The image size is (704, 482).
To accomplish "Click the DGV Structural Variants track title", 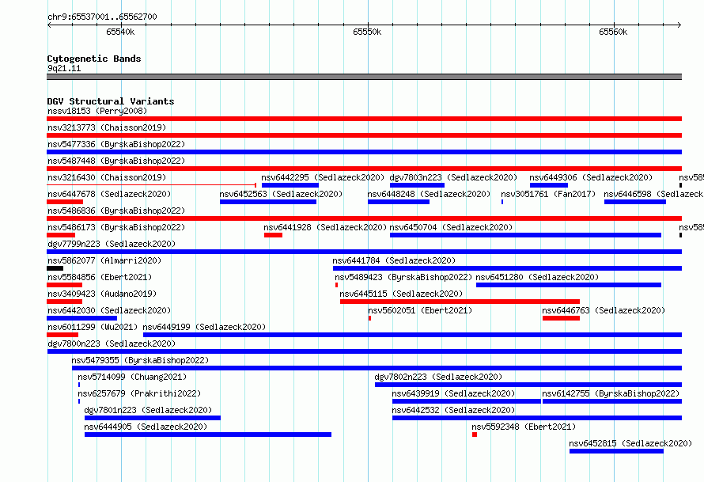I will click(x=111, y=101).
